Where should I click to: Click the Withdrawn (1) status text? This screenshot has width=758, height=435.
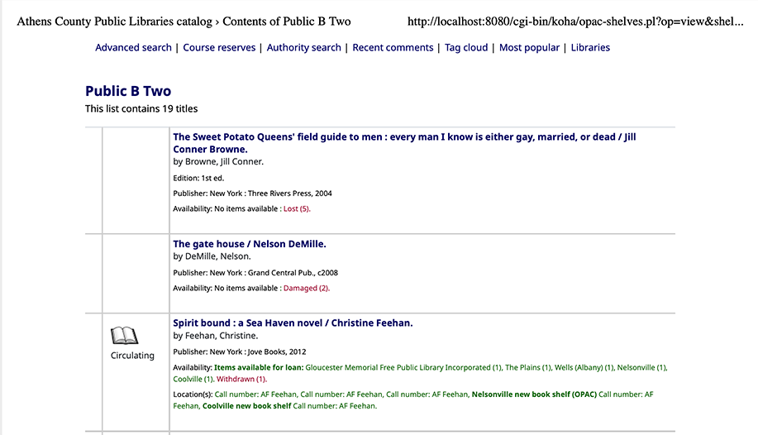tap(241, 379)
